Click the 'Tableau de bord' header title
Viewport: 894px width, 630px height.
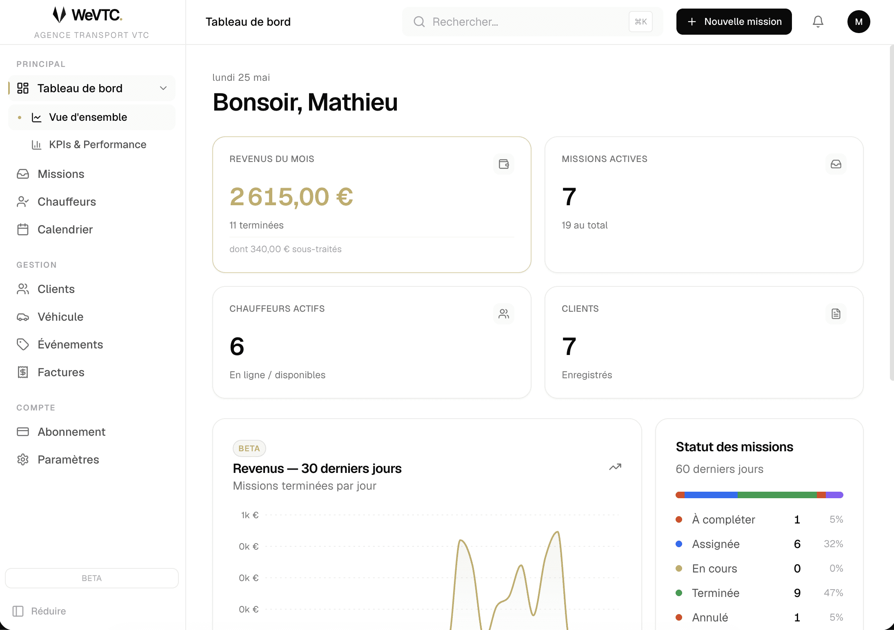(248, 22)
